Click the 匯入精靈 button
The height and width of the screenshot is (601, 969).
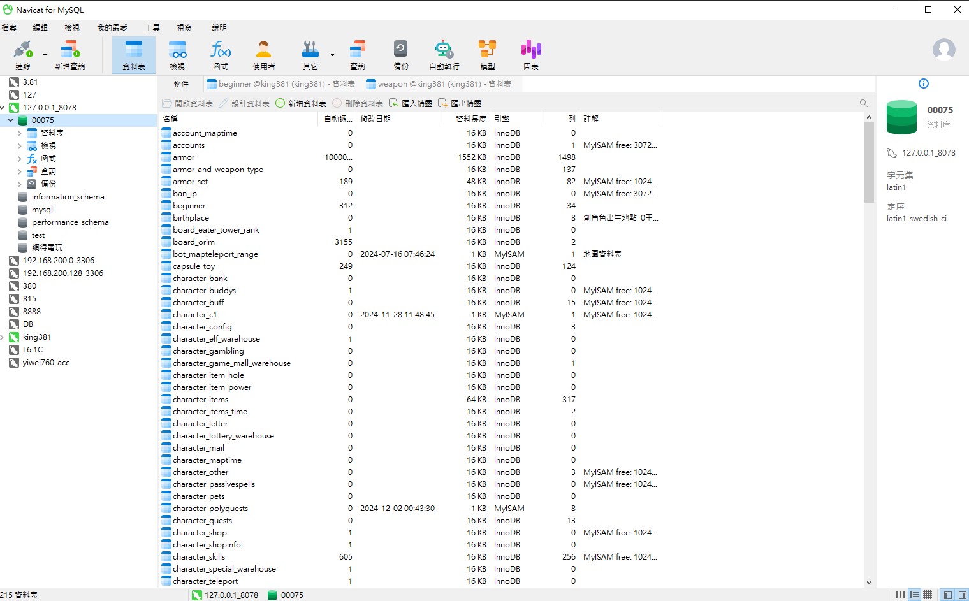(x=411, y=103)
